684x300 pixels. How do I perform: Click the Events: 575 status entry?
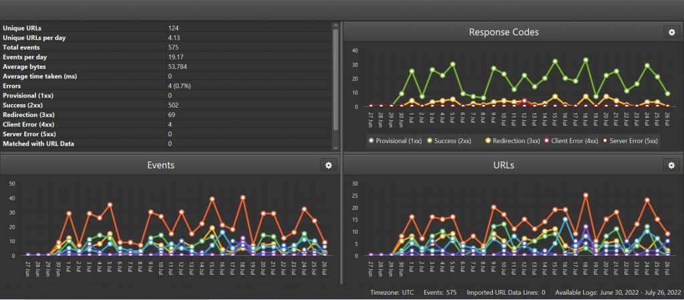click(x=440, y=292)
